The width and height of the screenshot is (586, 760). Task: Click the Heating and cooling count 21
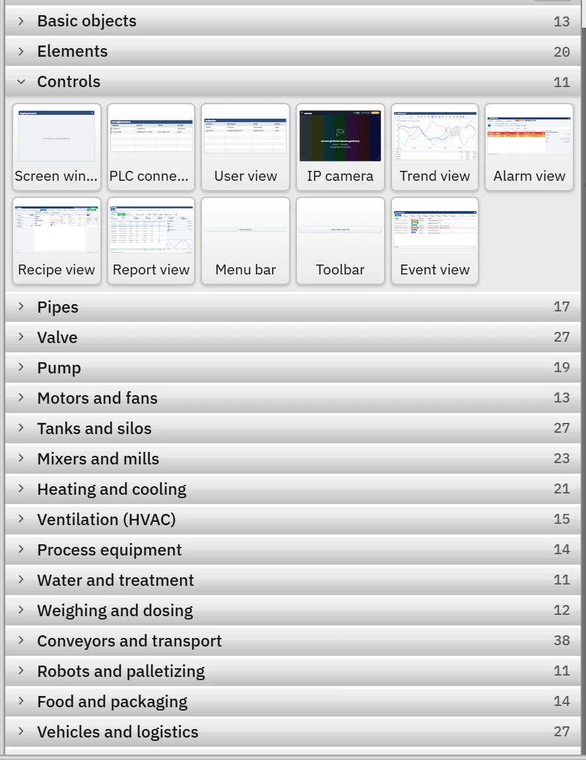tap(562, 489)
